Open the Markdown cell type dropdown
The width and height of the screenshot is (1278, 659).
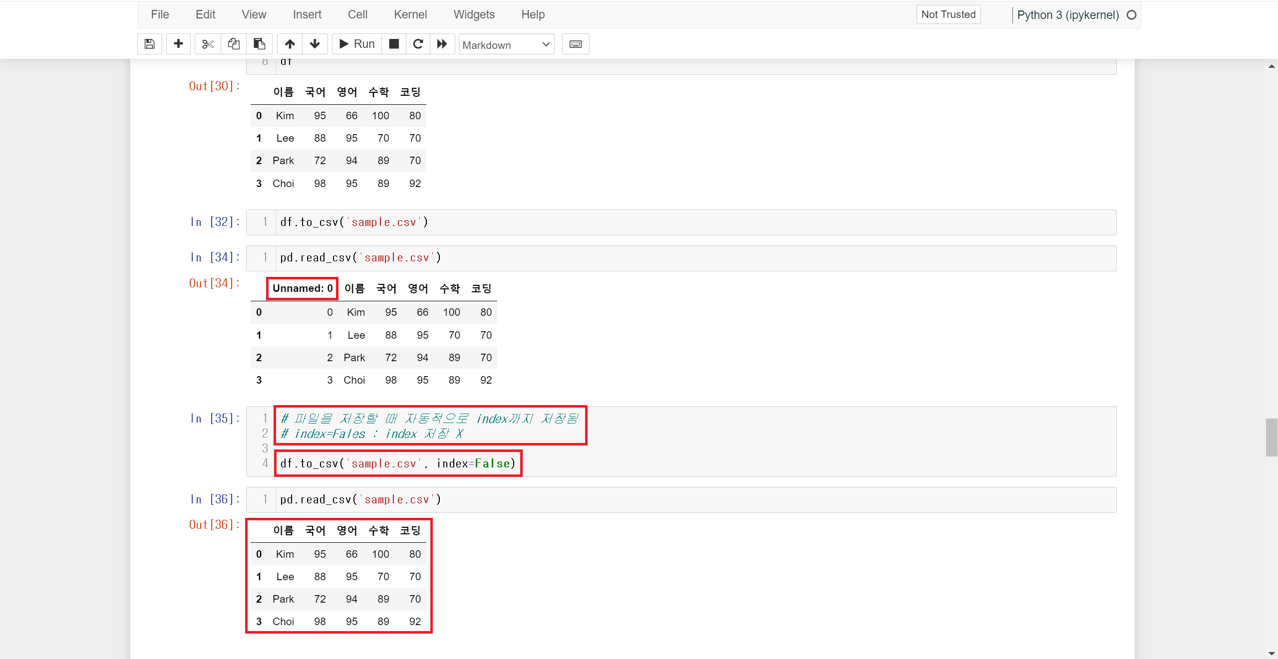(x=506, y=45)
